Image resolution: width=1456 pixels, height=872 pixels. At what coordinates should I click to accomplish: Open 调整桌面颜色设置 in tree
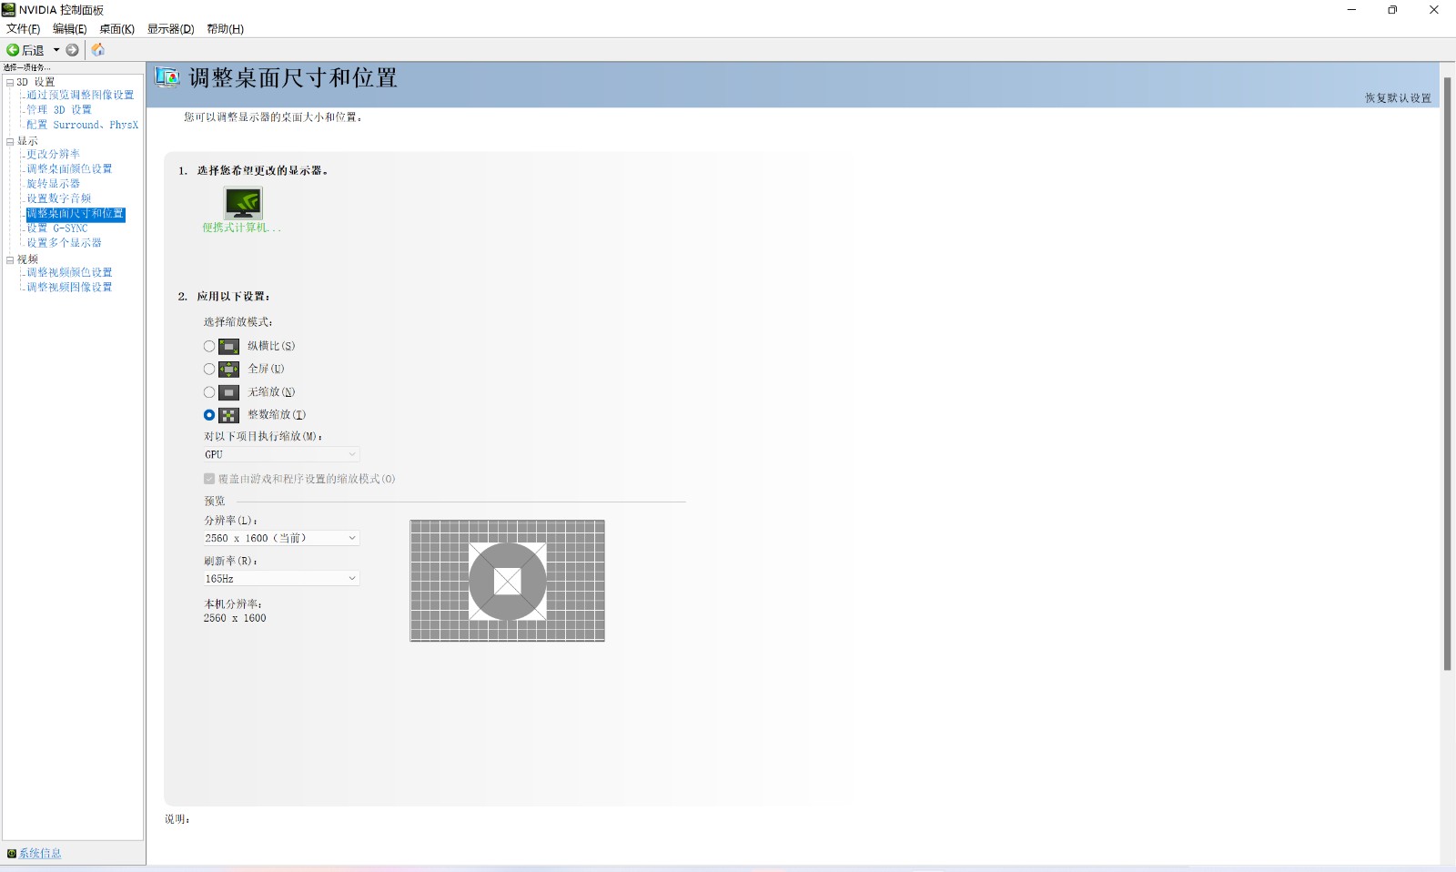[x=69, y=168]
